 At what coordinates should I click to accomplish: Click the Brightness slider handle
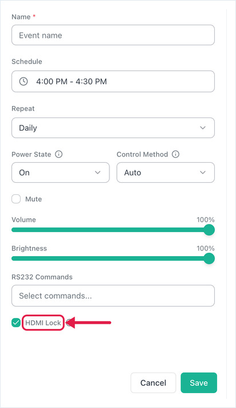coord(209,258)
